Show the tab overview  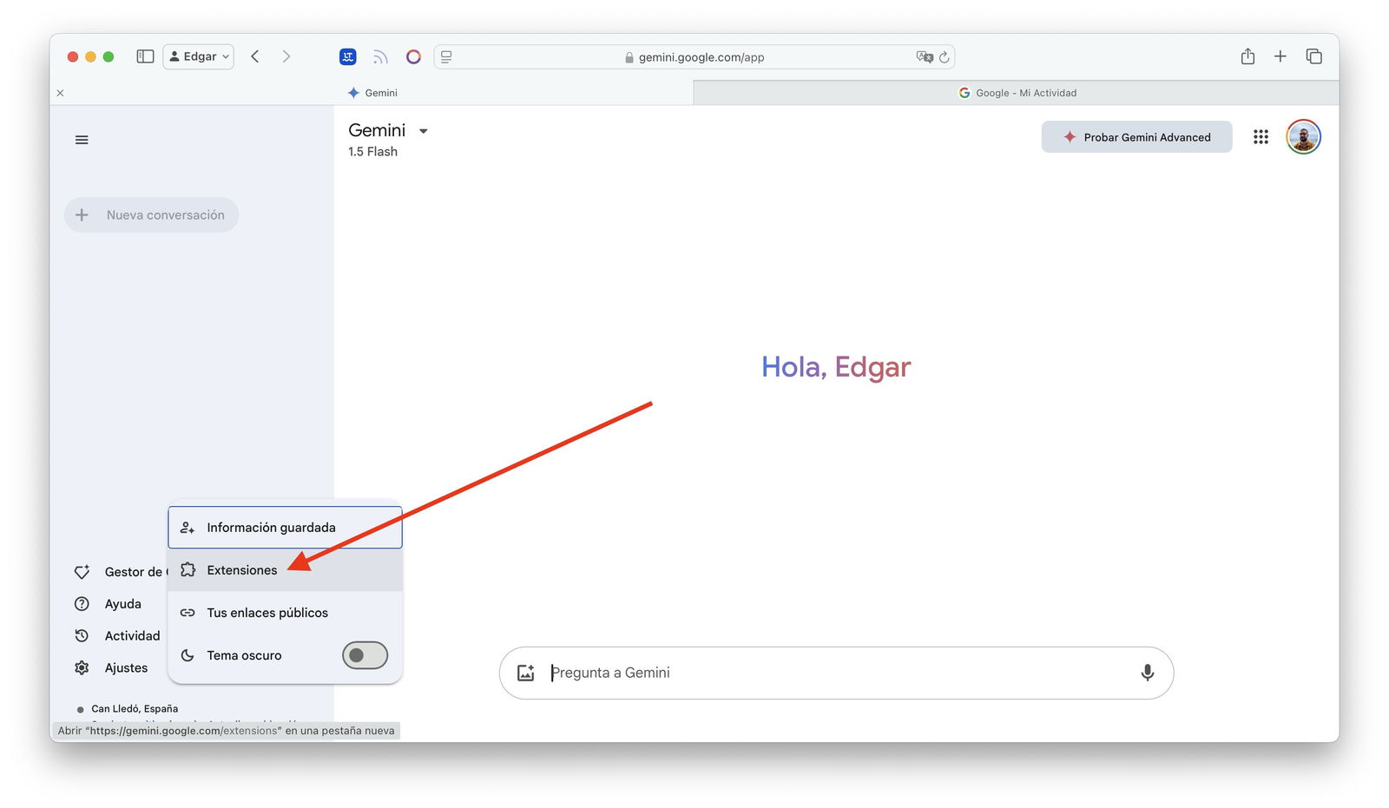(x=1314, y=56)
